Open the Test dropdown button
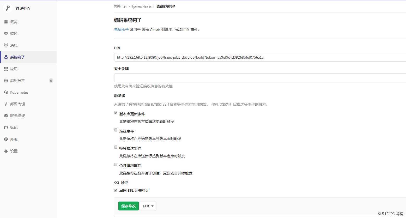406x218 pixels. [x=148, y=206]
